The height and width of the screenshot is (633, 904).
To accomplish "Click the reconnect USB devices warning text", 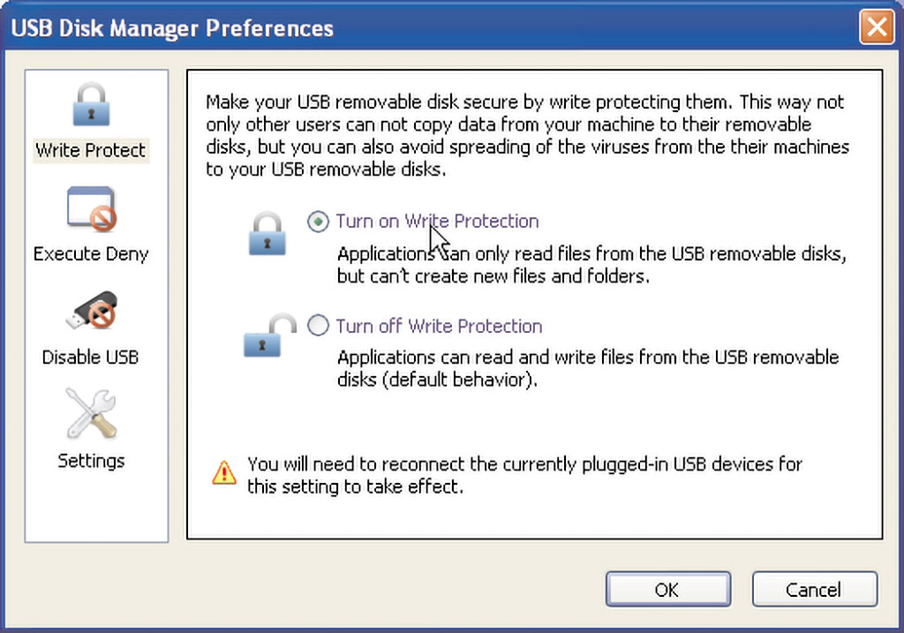I will pos(524,475).
